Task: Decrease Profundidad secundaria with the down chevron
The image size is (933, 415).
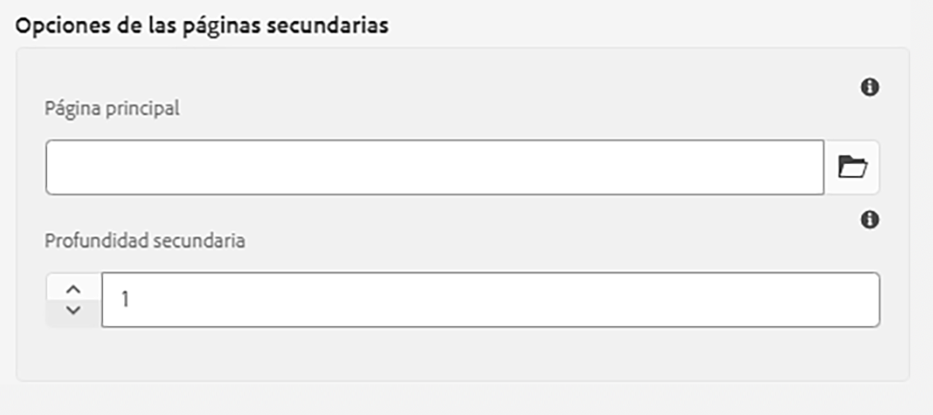Action: point(73,311)
